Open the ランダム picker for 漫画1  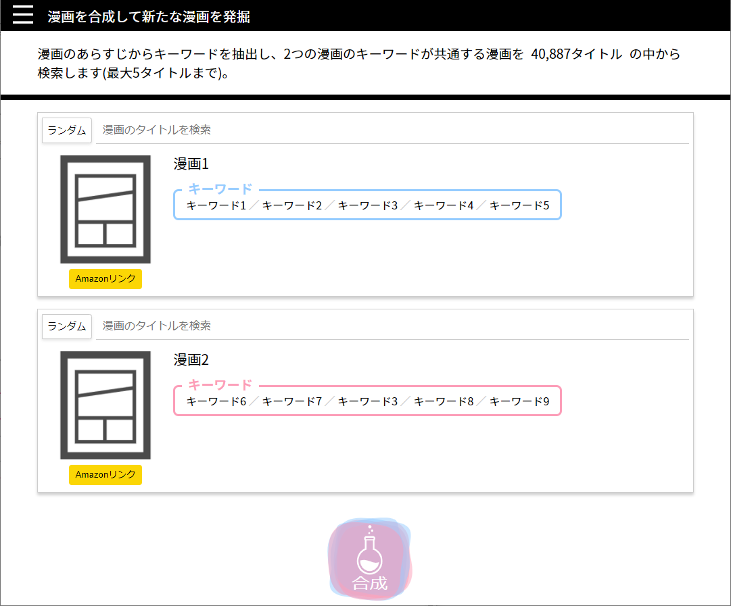(66, 130)
